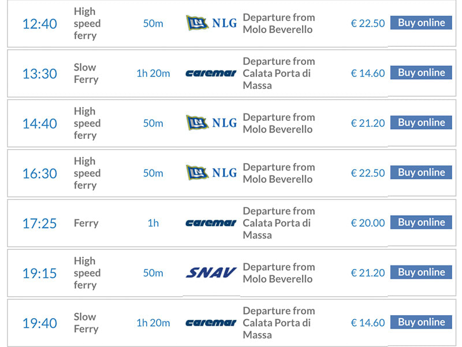Click the €21.20 price on SNAV row

coord(368,272)
